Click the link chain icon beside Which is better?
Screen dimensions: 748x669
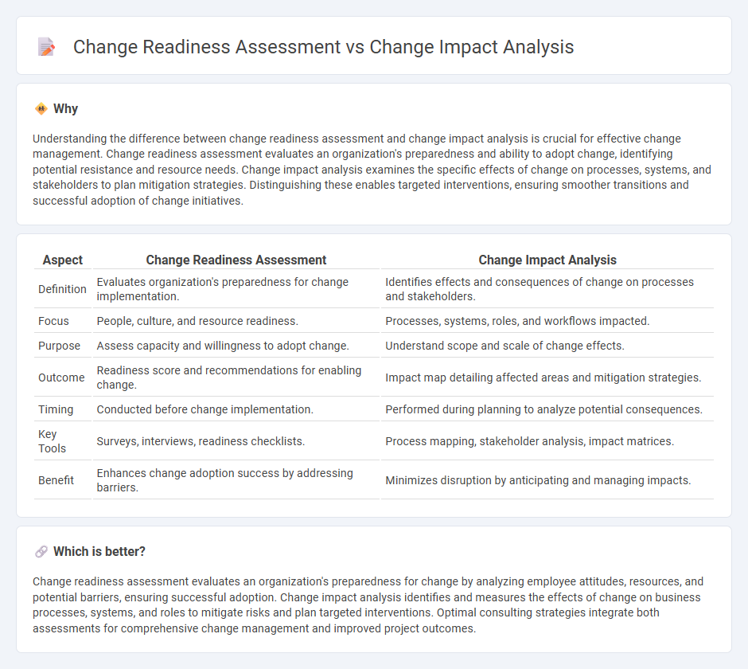pyautogui.click(x=41, y=552)
